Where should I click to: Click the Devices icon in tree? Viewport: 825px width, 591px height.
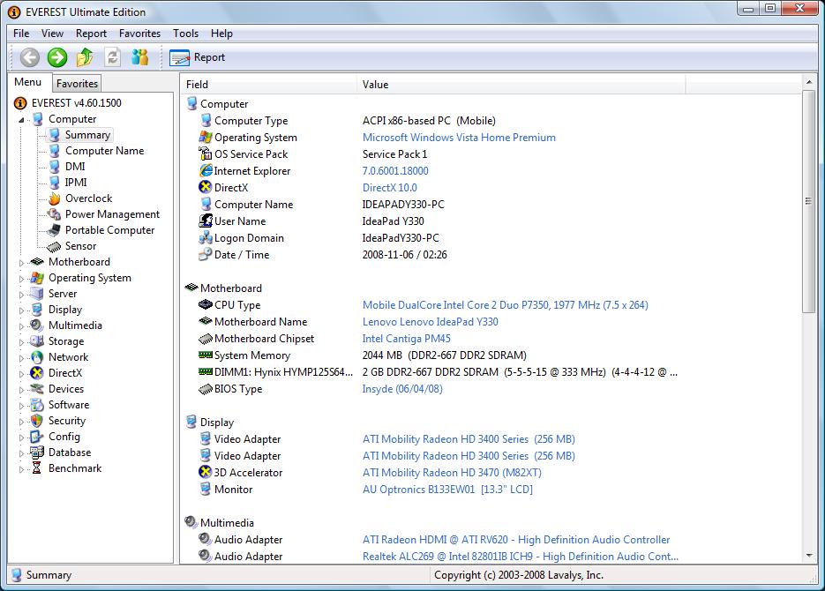point(37,389)
